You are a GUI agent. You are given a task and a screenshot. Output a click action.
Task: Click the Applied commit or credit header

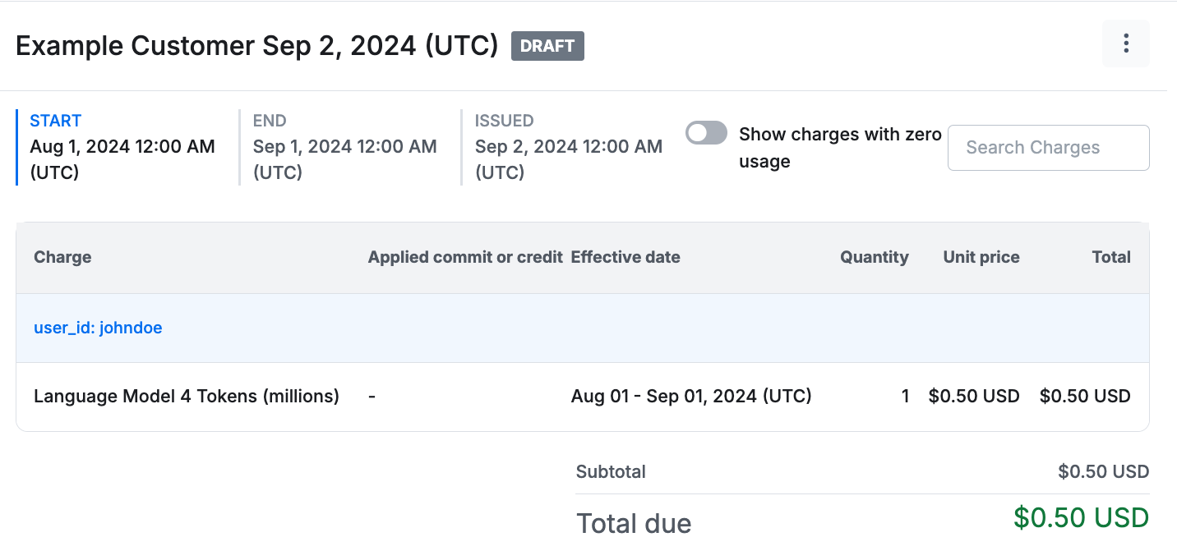point(465,257)
